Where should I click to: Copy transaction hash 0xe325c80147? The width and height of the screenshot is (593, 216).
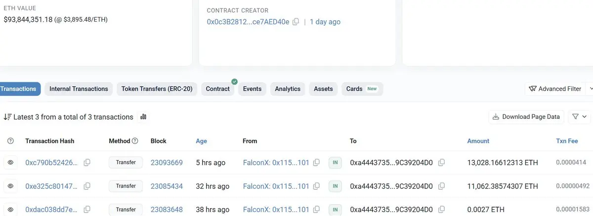coord(87,186)
